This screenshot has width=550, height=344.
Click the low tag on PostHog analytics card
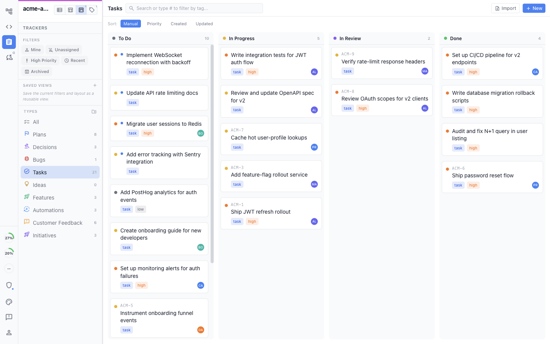141,209
